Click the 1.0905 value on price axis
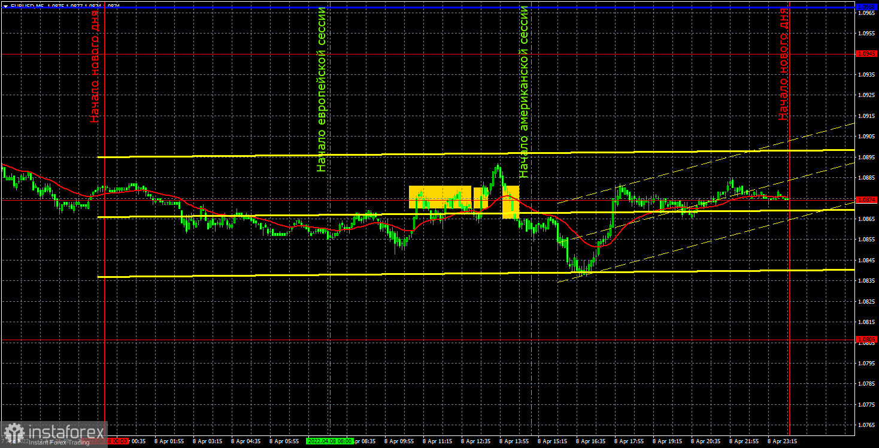The height and width of the screenshot is (448, 879). 867,137
